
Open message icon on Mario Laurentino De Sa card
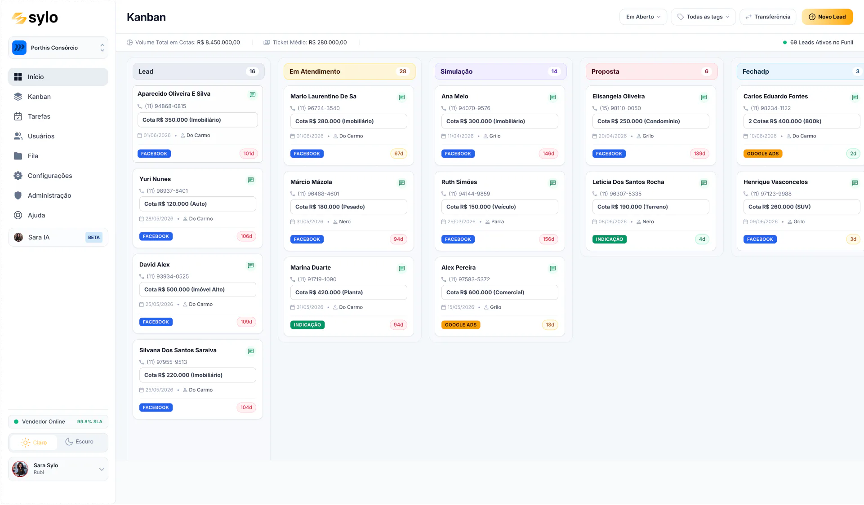(402, 97)
